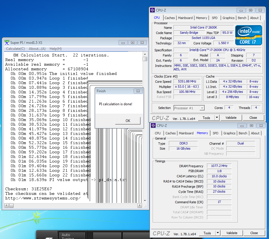The image size is (269, 239).
Task: Open SPD tab in lower CPU-Z window
Action: (216, 133)
